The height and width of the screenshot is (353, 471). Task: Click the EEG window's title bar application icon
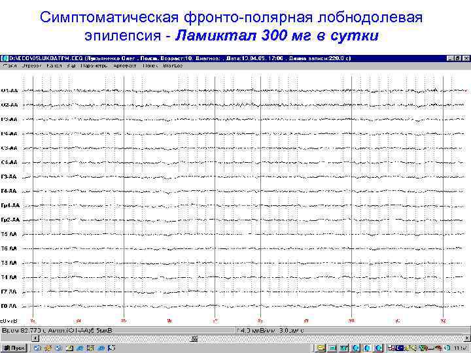(4, 58)
